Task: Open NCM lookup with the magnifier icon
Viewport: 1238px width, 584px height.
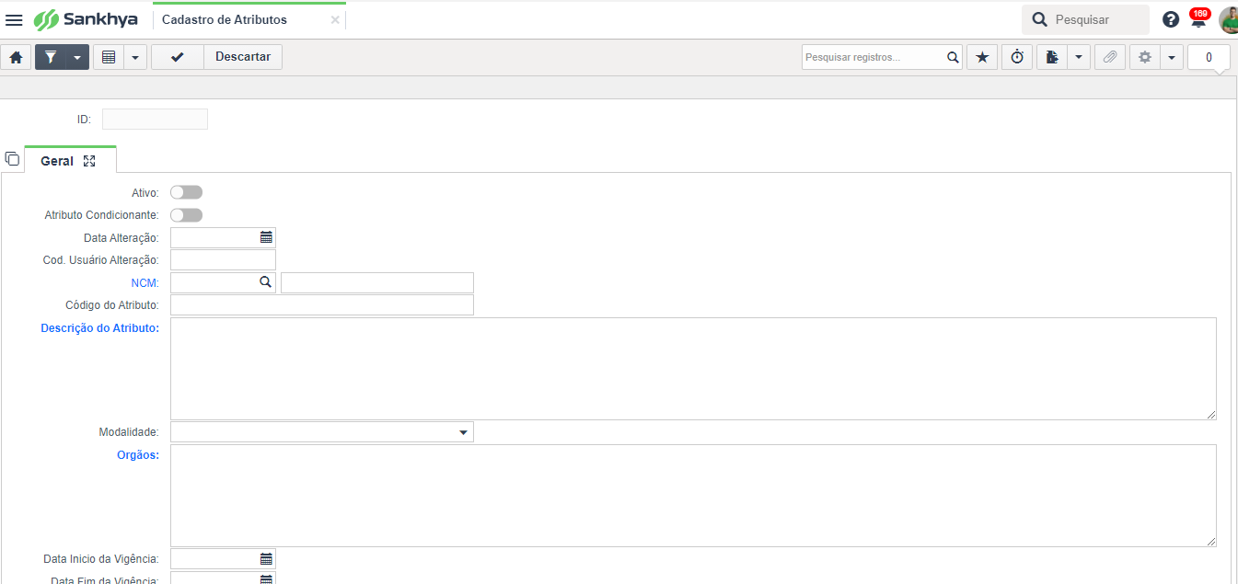Action: pos(266,282)
